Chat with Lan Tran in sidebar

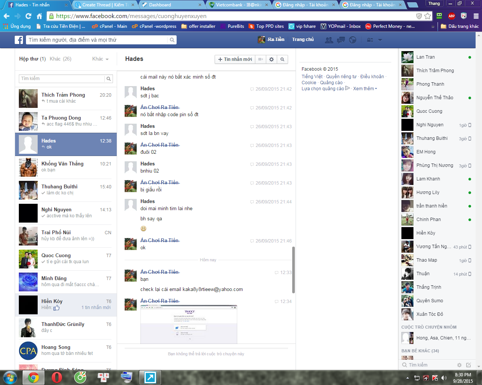(437, 57)
